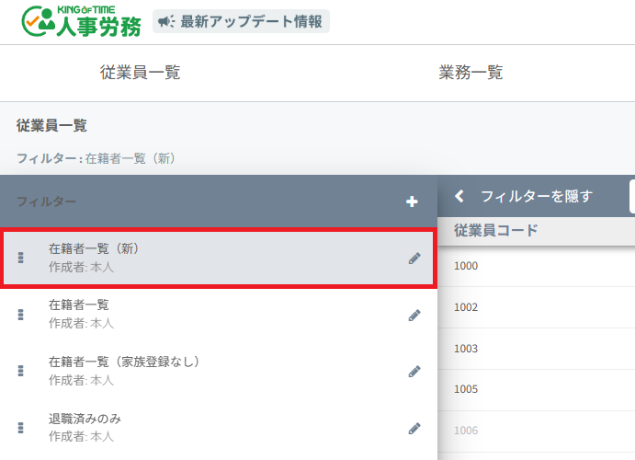The height and width of the screenshot is (460, 635).
Task: Click drag handle of 在籍者一覧（新） filter
Action: [x=20, y=259]
